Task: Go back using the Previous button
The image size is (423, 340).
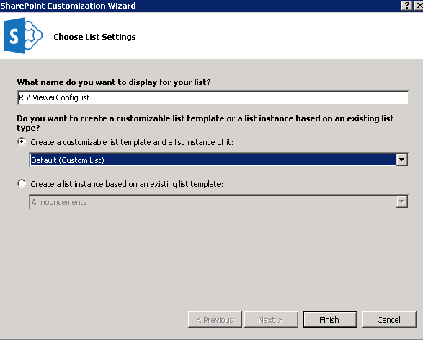Action: click(x=215, y=320)
